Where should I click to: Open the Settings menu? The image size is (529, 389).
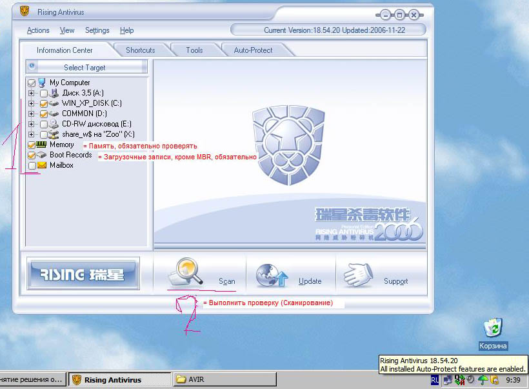click(97, 30)
